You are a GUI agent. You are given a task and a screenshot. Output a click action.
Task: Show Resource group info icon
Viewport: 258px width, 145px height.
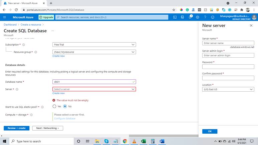[36, 52]
